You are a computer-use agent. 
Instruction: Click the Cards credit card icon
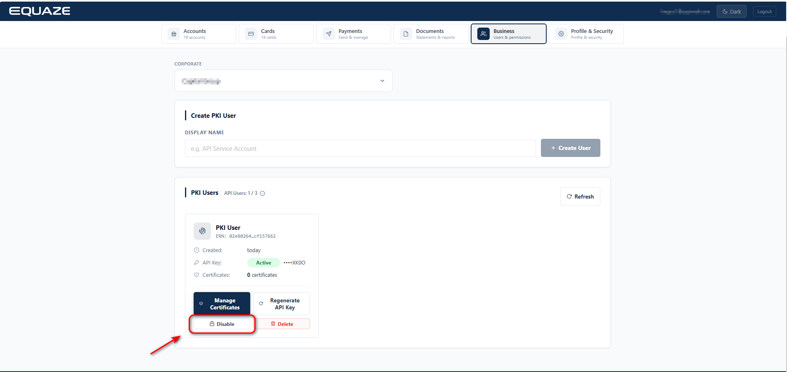pyautogui.click(x=251, y=34)
